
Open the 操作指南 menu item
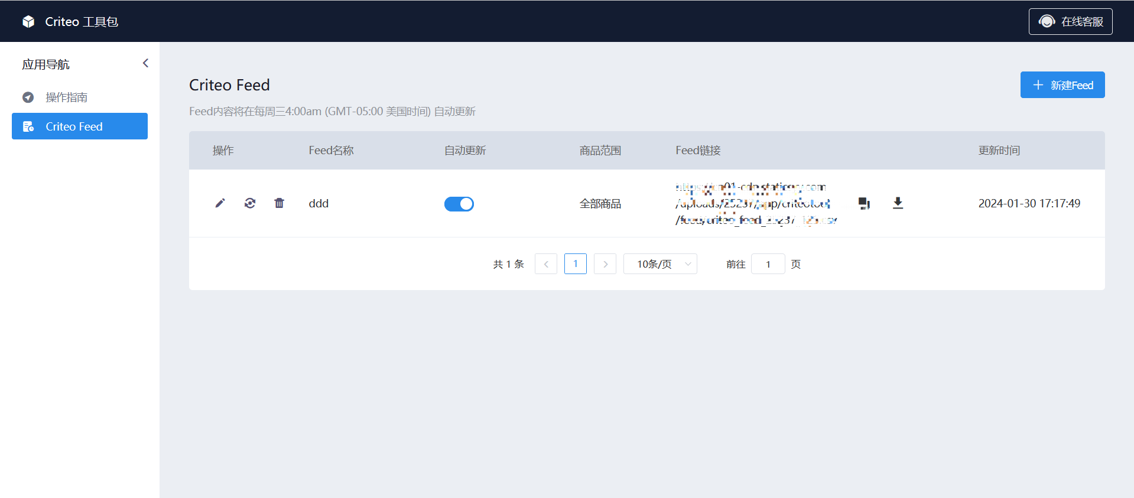coord(80,97)
